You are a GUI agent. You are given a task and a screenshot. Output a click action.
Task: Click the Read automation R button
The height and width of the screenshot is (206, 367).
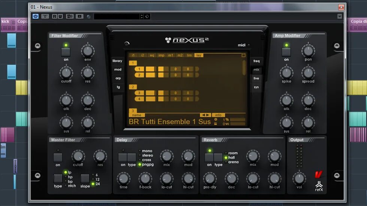click(x=55, y=16)
